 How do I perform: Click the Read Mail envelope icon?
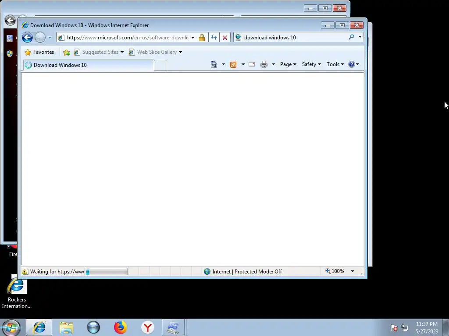coord(252,64)
